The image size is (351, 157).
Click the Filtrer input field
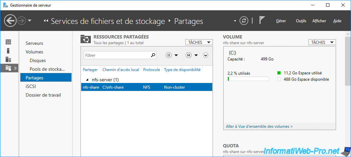point(116,55)
